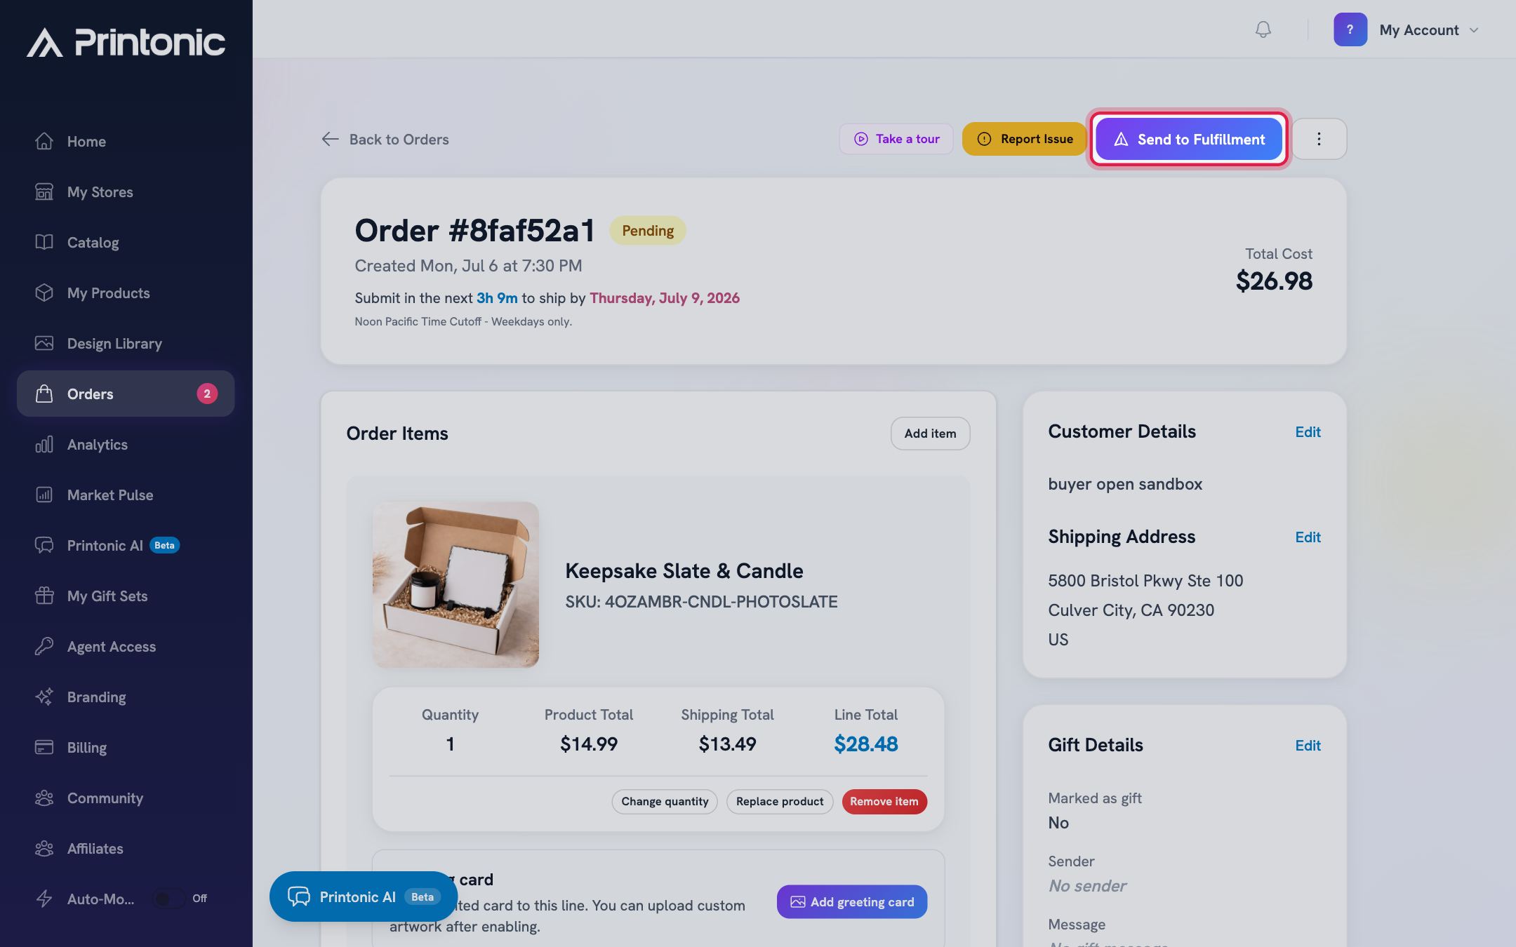
Task: Toggle the Auto-Mo switch on
Action: pyautogui.click(x=169, y=899)
